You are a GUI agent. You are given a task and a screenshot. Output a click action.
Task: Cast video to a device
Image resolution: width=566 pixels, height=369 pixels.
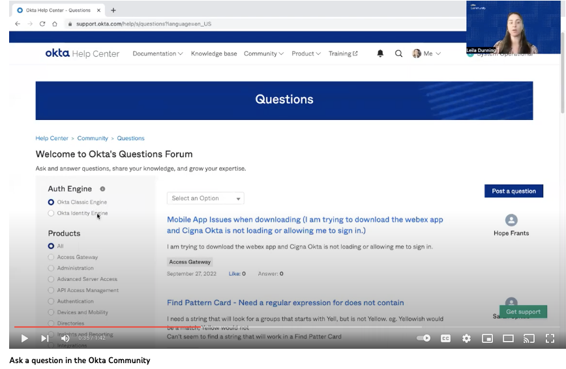click(x=529, y=338)
